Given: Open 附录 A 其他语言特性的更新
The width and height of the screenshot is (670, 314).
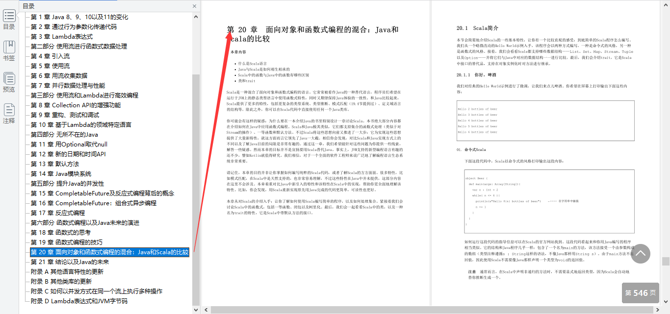Looking at the screenshot, I should tap(67, 271).
